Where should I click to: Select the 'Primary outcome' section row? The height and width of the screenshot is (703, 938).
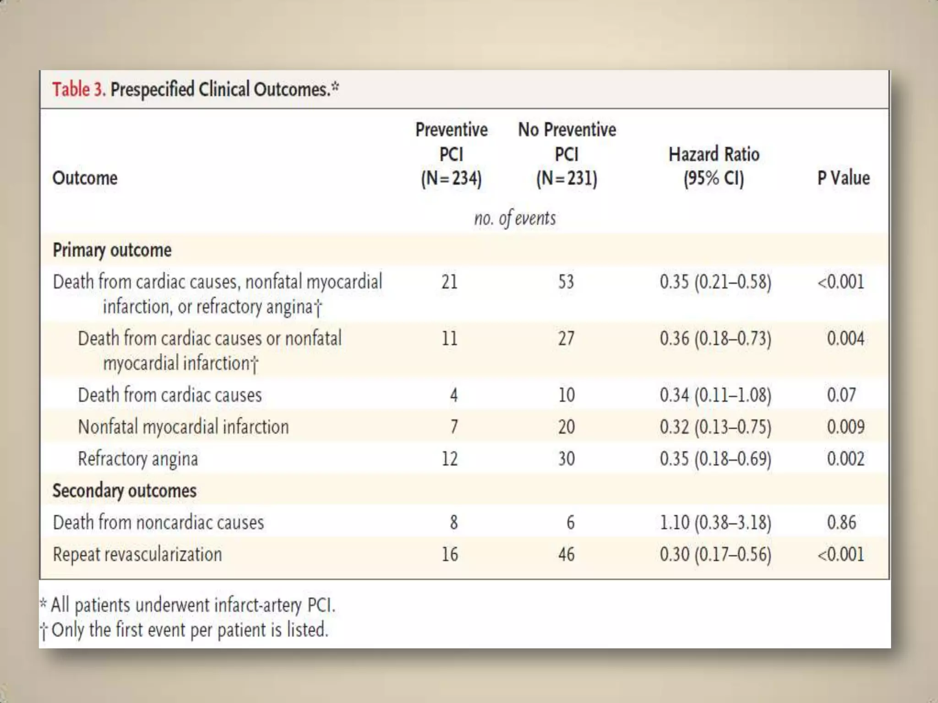point(112,250)
